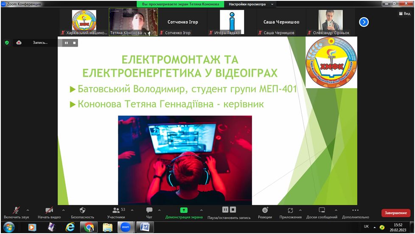
Task: Open the Участники participants panel
Action: tap(116, 213)
